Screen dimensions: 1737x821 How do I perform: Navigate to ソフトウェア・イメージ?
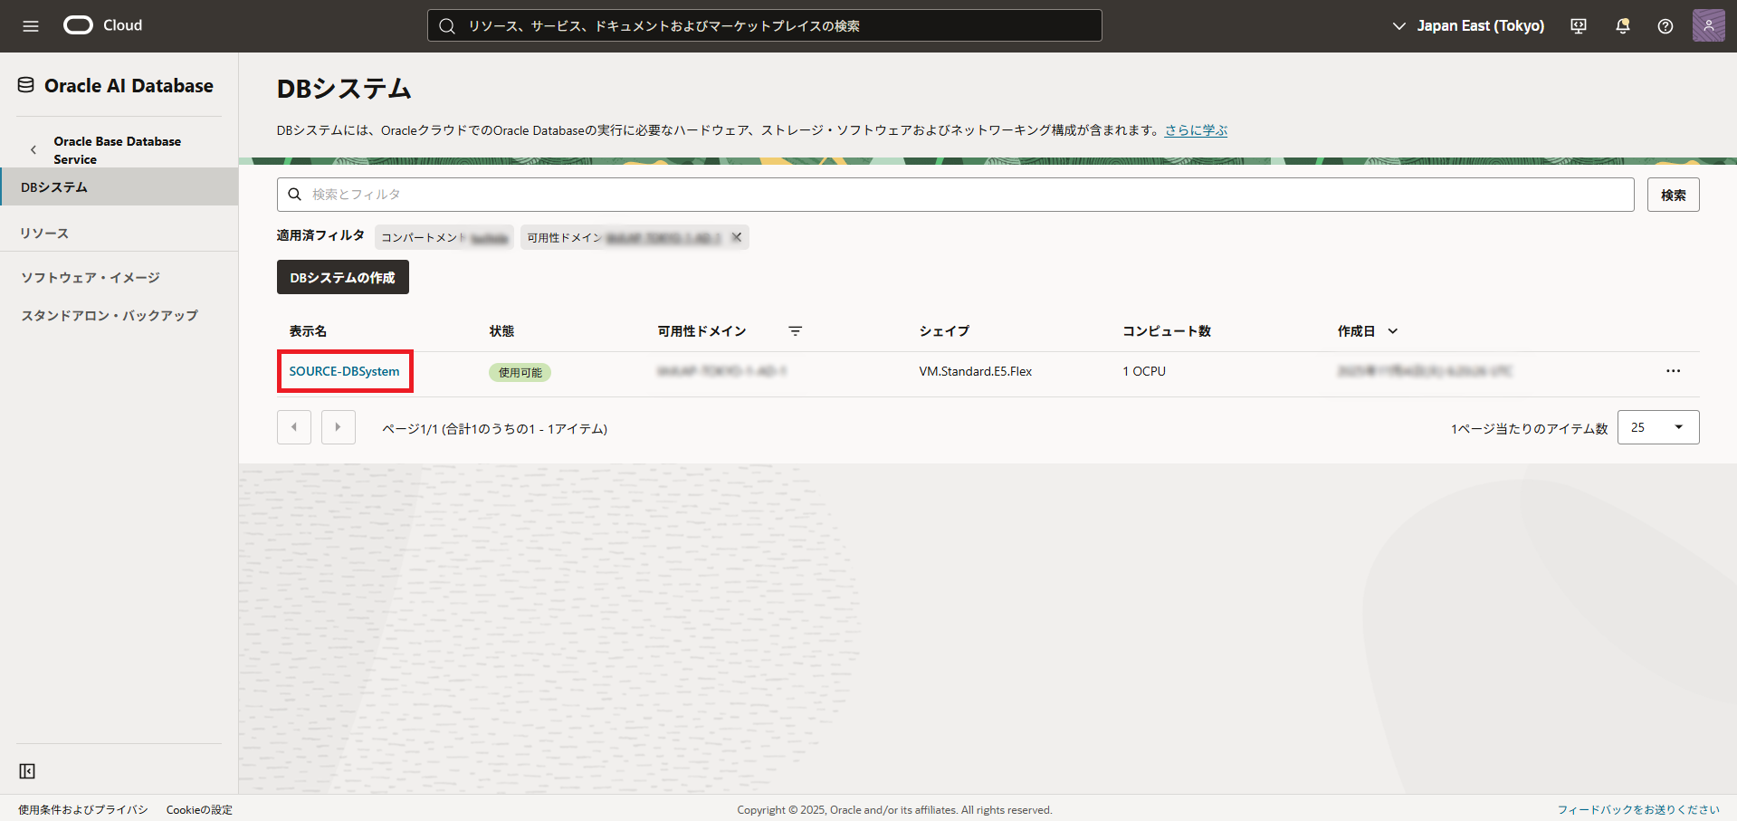tap(90, 277)
